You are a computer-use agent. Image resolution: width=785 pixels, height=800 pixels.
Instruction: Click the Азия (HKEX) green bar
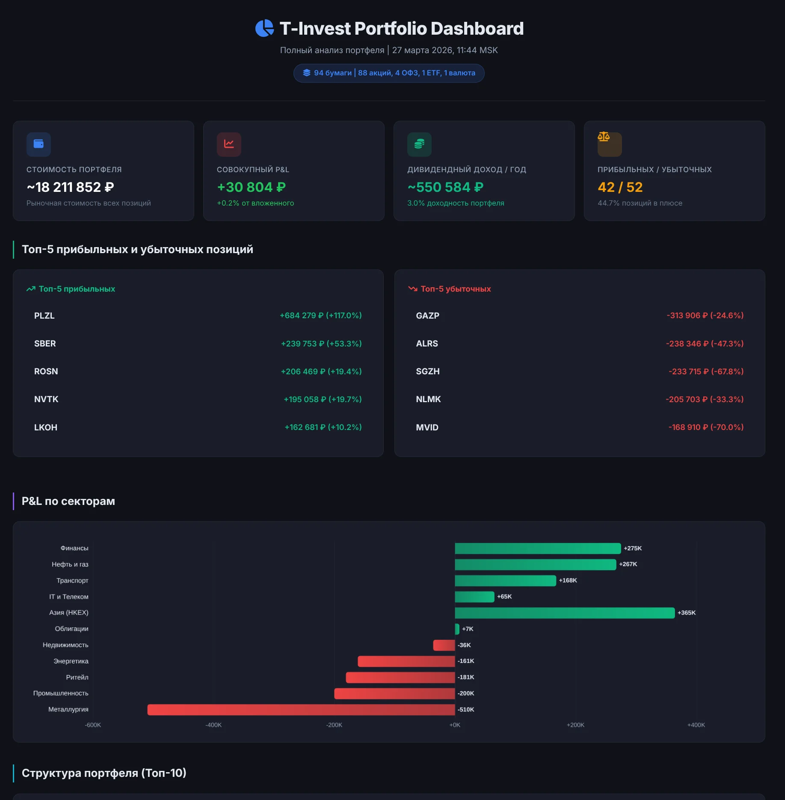pos(564,613)
